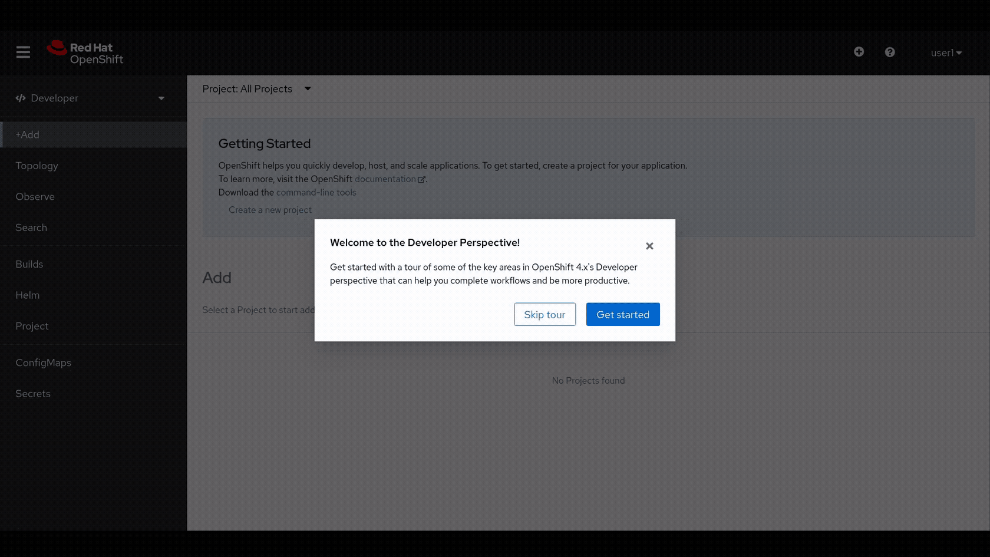Close the welcome dialog with X
Viewport: 990px width, 557px height.
[649, 246]
